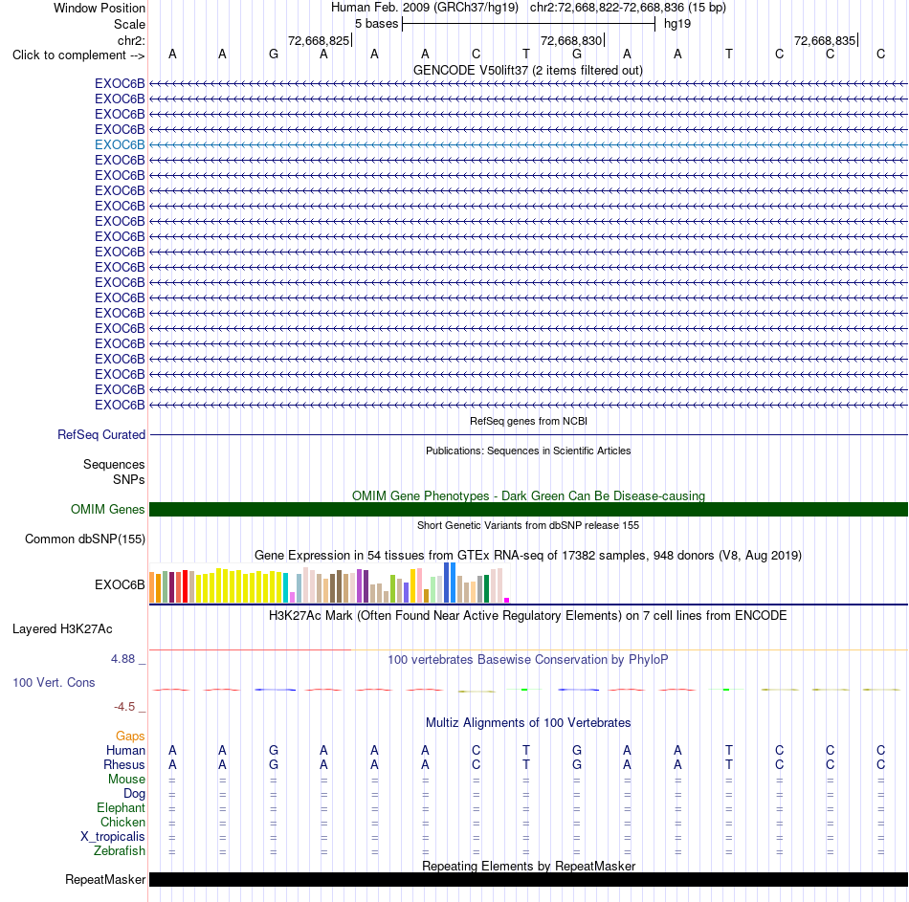Click the 100 Vert. Cons label
Viewport: 909px width, 902px height.
54,683
